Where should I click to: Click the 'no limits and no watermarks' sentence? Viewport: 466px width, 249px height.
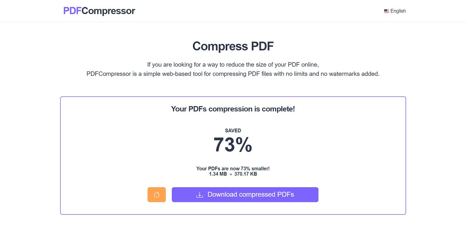[233, 74]
